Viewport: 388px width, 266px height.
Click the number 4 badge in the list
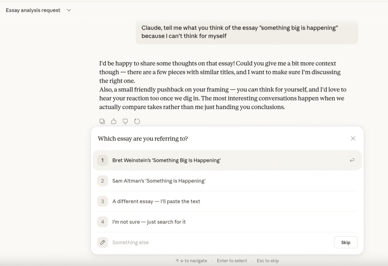point(102,222)
